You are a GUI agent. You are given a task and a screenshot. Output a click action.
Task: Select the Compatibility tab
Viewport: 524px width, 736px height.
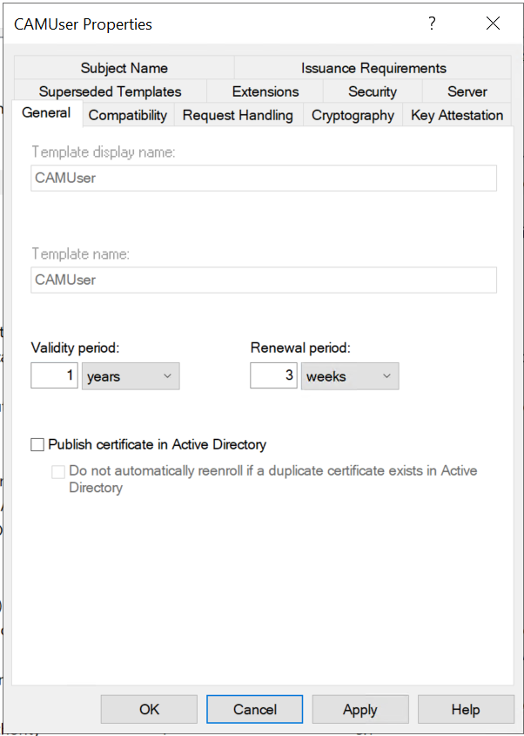[128, 115]
